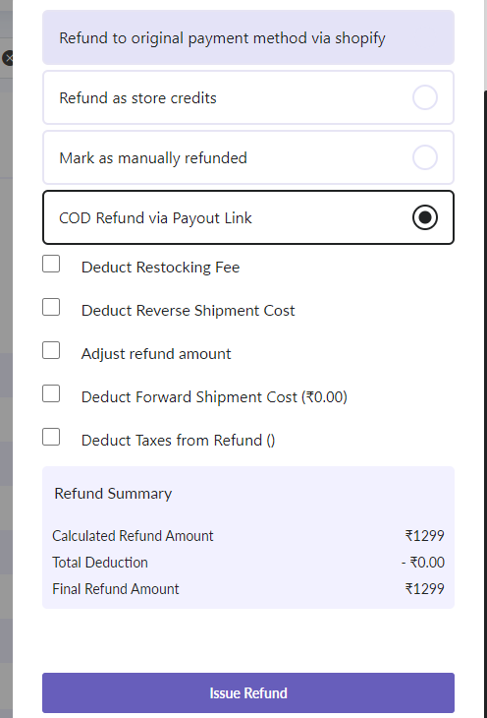Click the - ₹0.00 total deduction value

423,563
